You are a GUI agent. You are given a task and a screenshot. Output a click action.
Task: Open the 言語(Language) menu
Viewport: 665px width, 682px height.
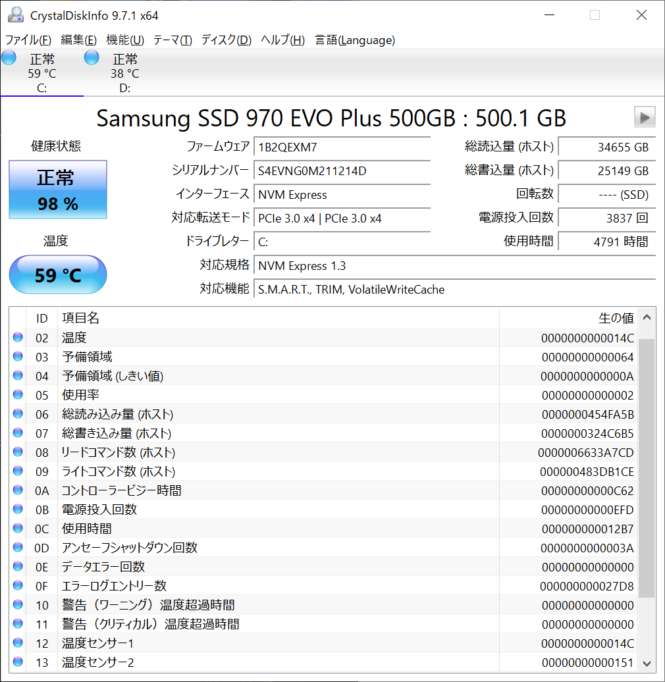[355, 40]
